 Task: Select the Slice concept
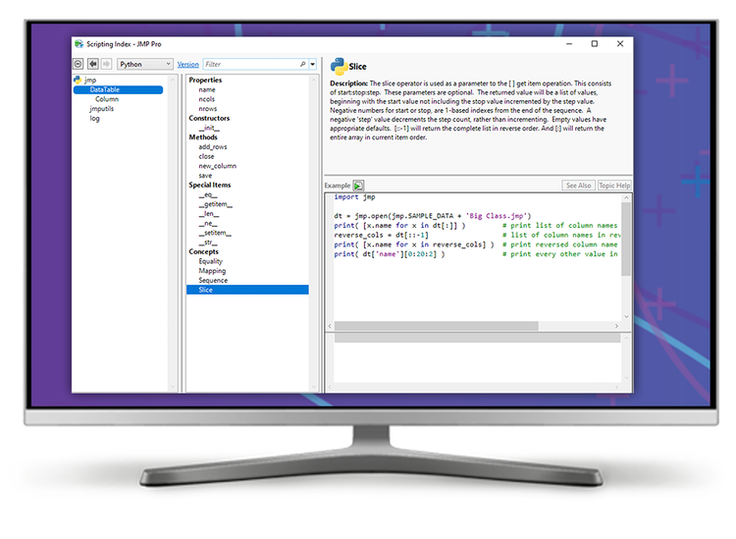[247, 290]
